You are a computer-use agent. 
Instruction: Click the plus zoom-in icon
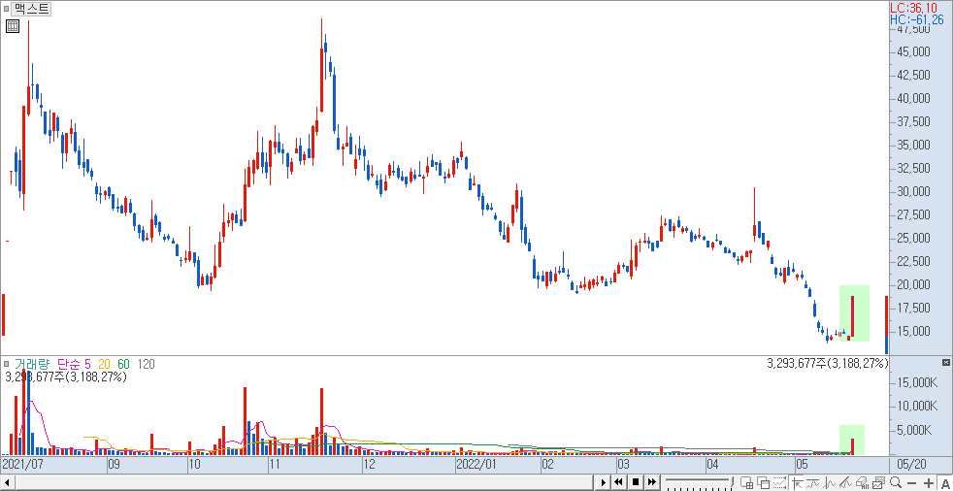coord(929,483)
